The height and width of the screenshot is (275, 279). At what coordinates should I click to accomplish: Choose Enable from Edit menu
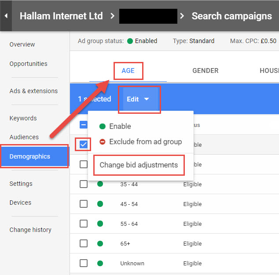coord(115,127)
